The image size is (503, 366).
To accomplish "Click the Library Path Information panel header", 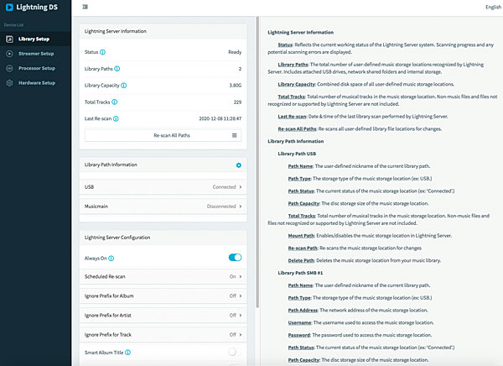I will pyautogui.click(x=163, y=165).
